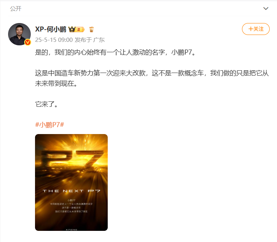This screenshot has width=277, height=242.
Task: Click THE NEXT P7 text on poster
Action: [x=72, y=191]
